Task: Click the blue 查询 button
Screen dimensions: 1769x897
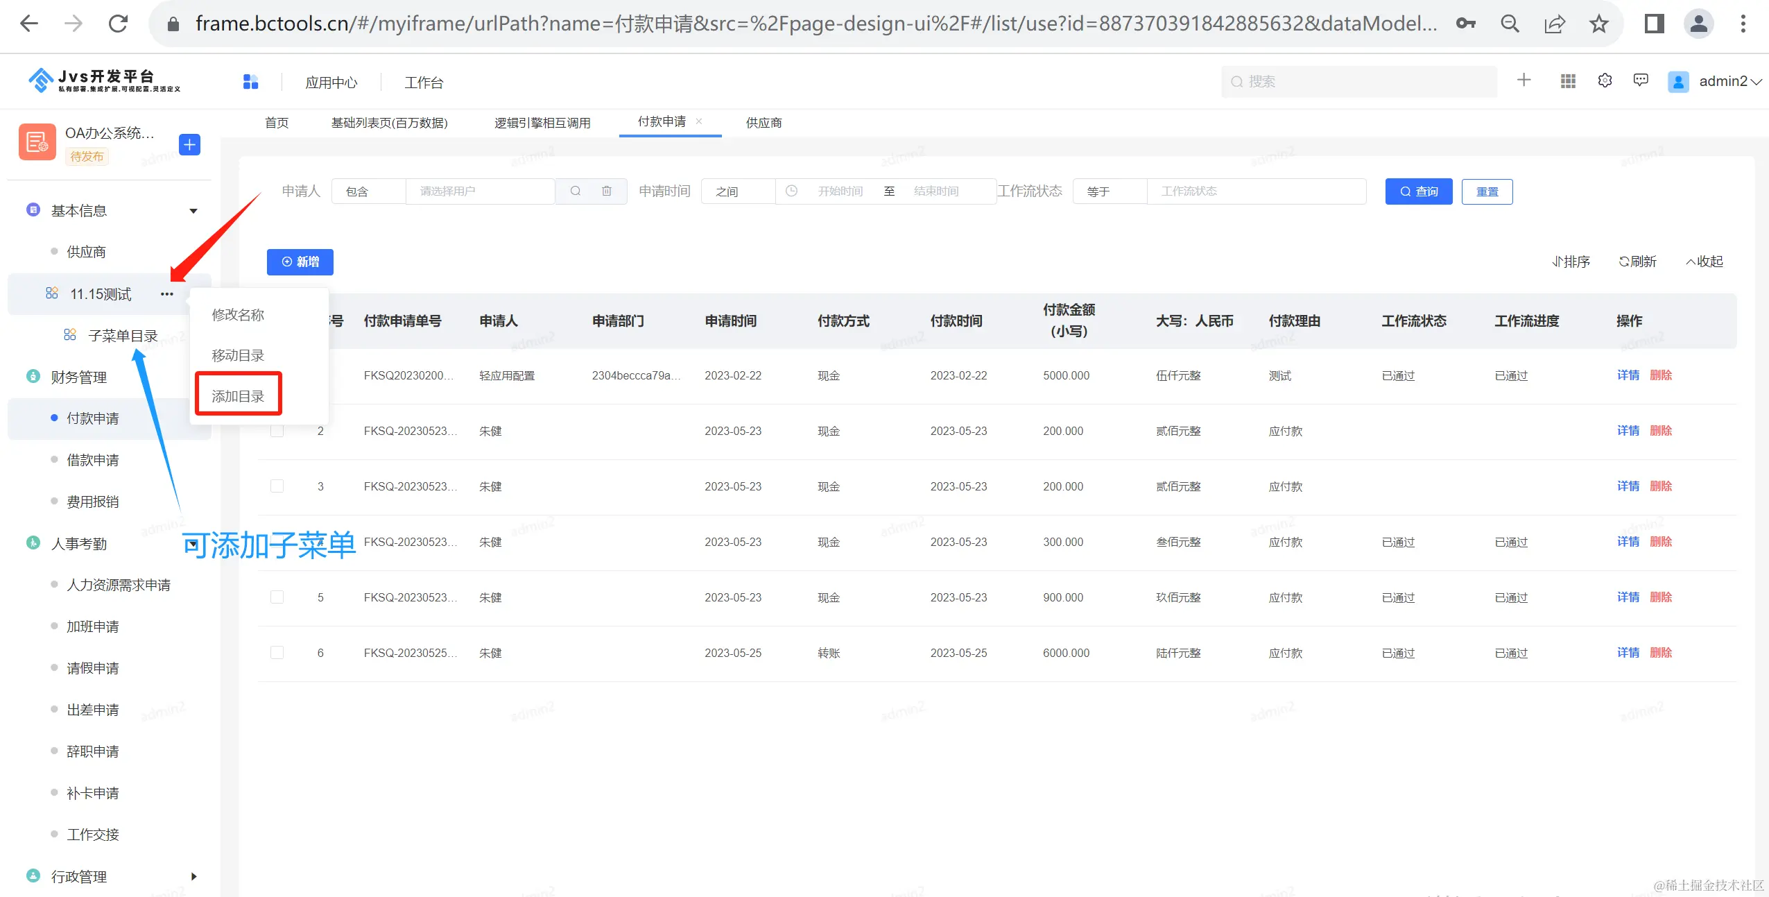Action: [1418, 191]
